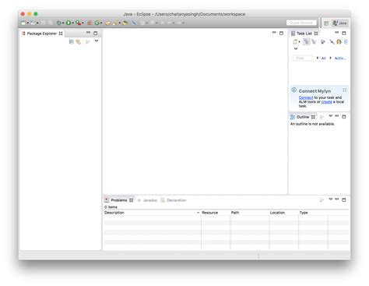This screenshot has height=286, width=369.
Task: Click New Task icon in Task List
Action: [295, 42]
